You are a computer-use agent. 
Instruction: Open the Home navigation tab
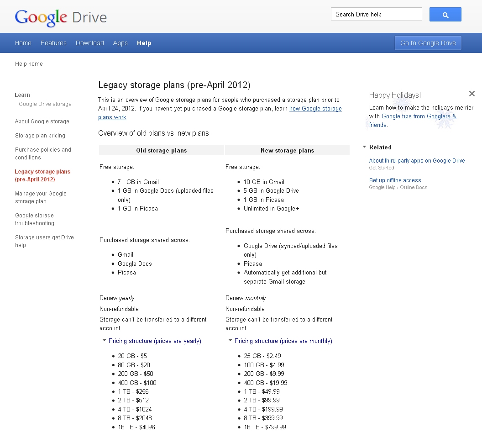click(23, 43)
